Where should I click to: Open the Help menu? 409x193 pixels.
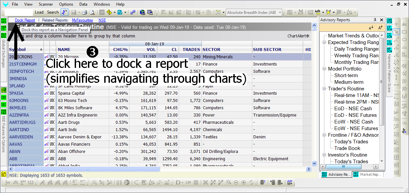click(120, 4)
